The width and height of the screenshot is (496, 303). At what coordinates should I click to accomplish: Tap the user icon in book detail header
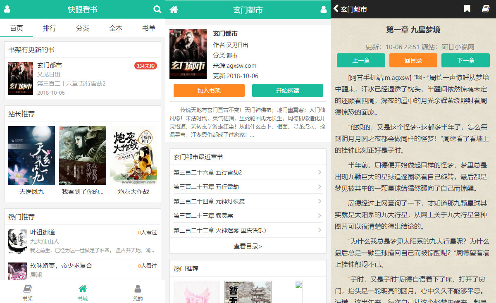click(324, 9)
